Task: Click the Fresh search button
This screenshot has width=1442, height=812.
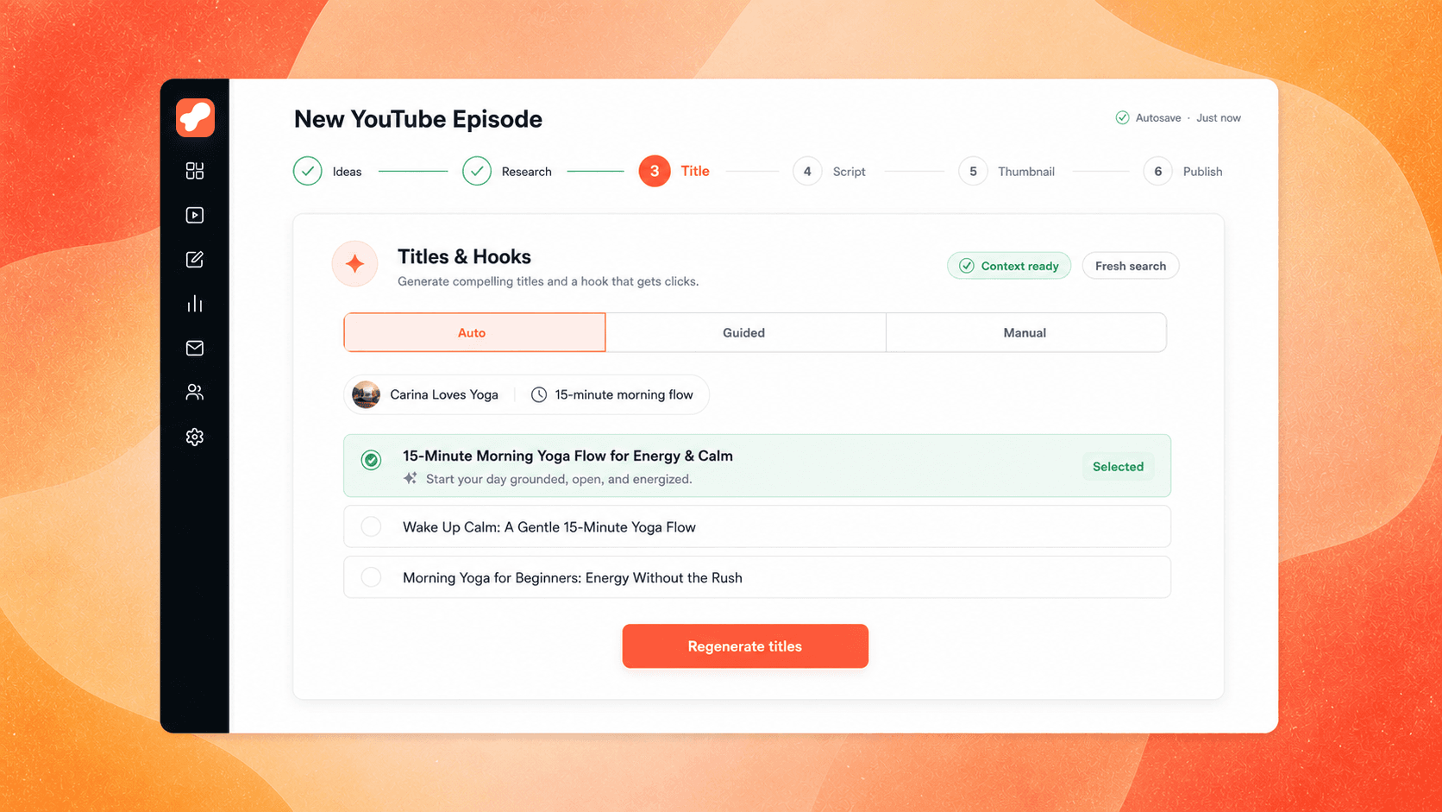Action: tap(1131, 266)
